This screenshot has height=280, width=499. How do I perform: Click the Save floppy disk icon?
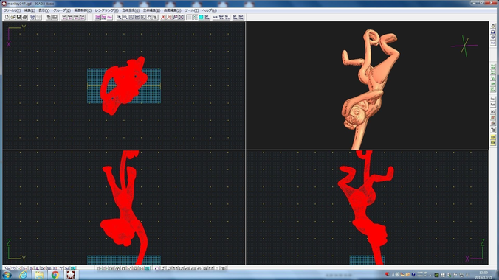coord(18,17)
